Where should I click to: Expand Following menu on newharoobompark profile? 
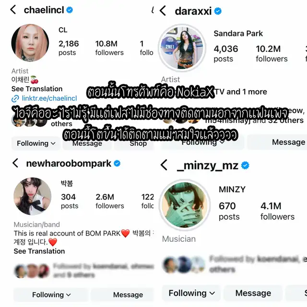pyautogui.click(x=51, y=295)
